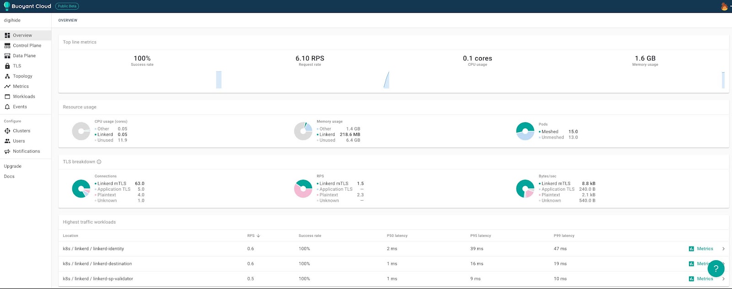Open the Upgrade link in sidebar
The height and width of the screenshot is (289, 732).
click(x=13, y=166)
